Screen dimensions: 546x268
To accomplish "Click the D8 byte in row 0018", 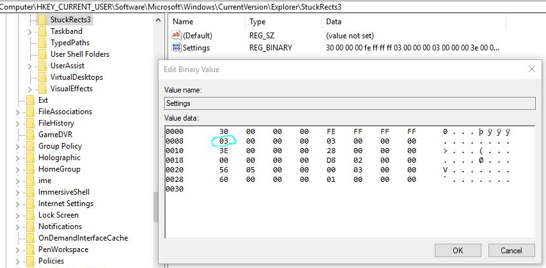I will pyautogui.click(x=331, y=160).
